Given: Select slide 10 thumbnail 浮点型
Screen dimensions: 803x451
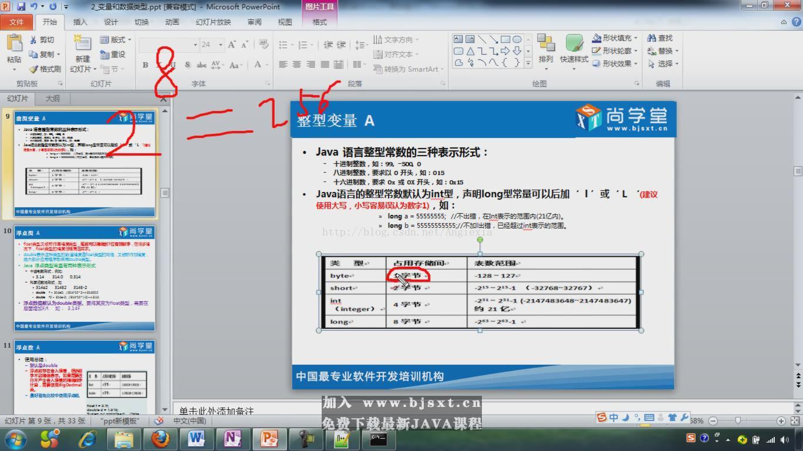Looking at the screenshot, I should pyautogui.click(x=85, y=279).
